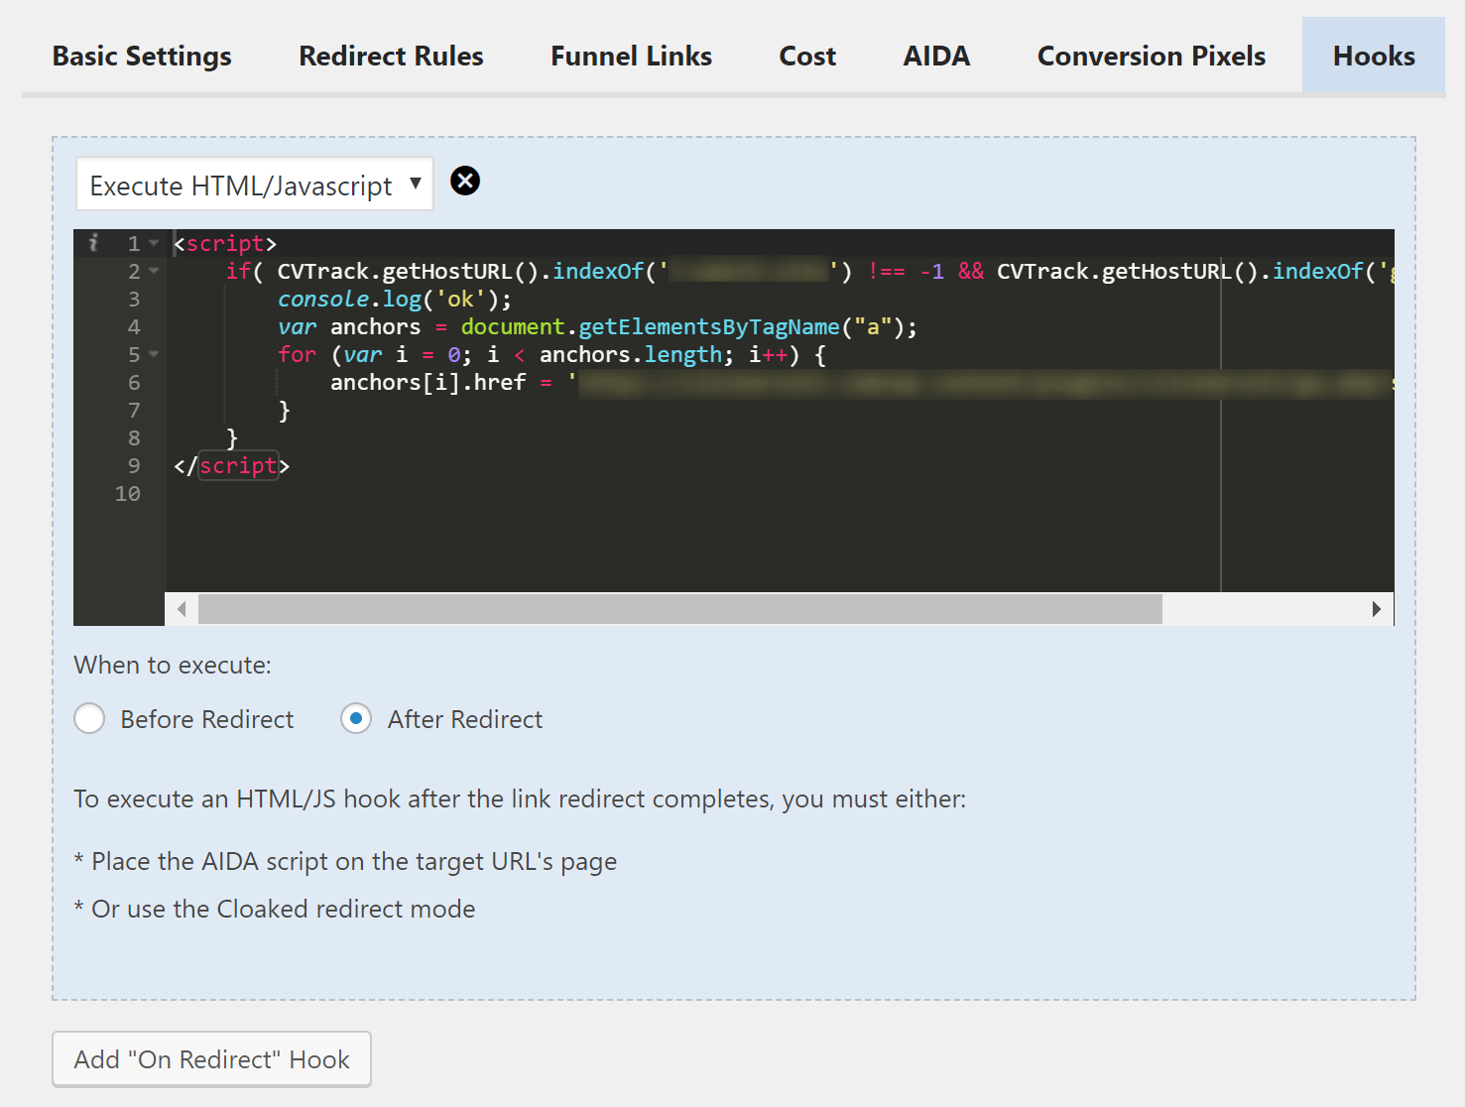Click Add "On Redirect" Hook button
The image size is (1465, 1107).
[x=211, y=1059]
